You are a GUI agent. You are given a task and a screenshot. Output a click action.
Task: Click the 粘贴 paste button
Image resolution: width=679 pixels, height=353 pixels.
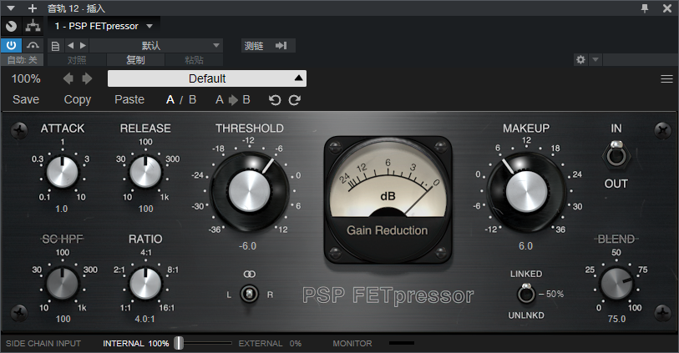pyautogui.click(x=194, y=60)
